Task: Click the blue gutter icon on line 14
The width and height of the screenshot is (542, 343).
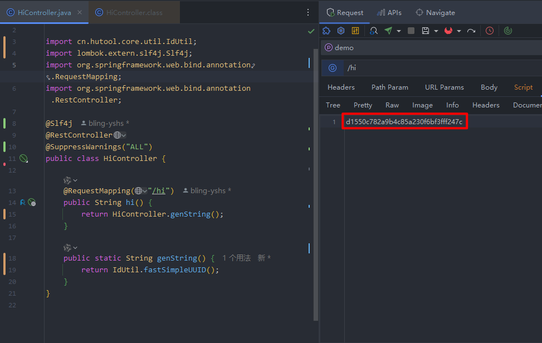Action: [x=22, y=203]
